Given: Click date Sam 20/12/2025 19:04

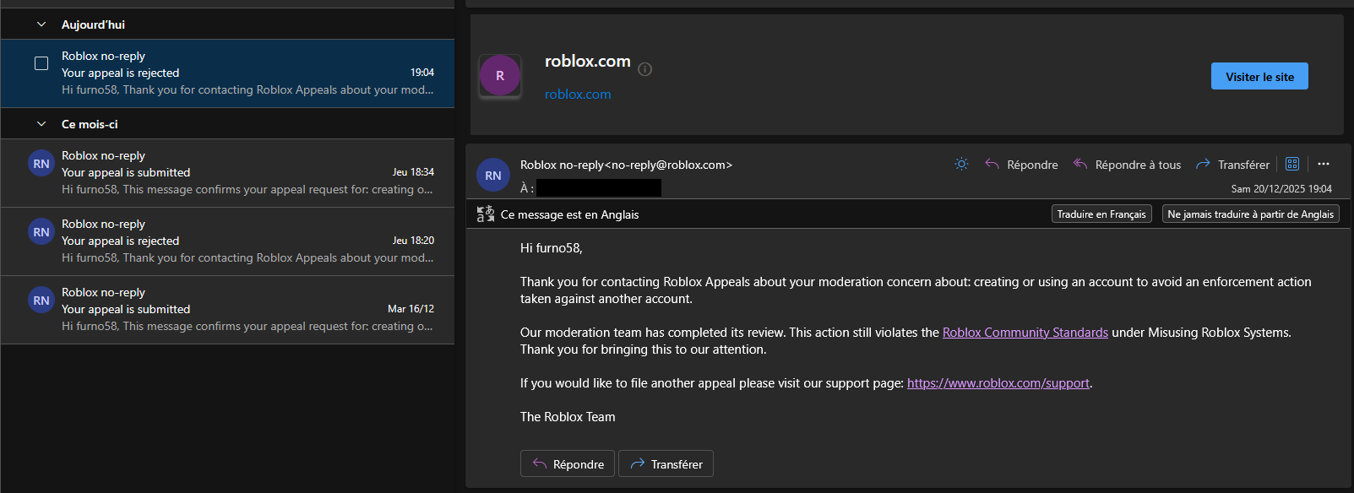Looking at the screenshot, I should [x=1281, y=189].
